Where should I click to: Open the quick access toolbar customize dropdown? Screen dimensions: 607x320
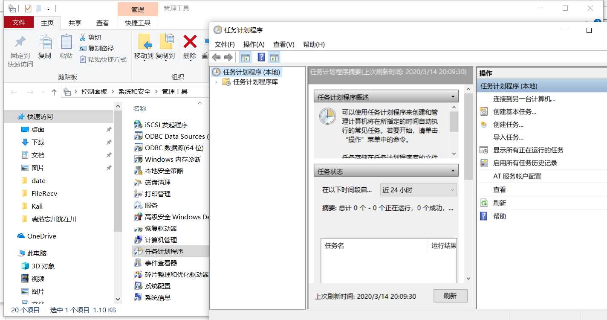[x=49, y=9]
